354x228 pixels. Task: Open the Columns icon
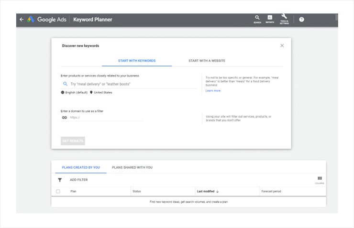coord(320,180)
